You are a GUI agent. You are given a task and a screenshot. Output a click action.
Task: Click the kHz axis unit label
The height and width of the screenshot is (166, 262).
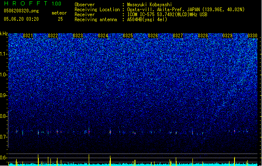click(x=4, y=34)
